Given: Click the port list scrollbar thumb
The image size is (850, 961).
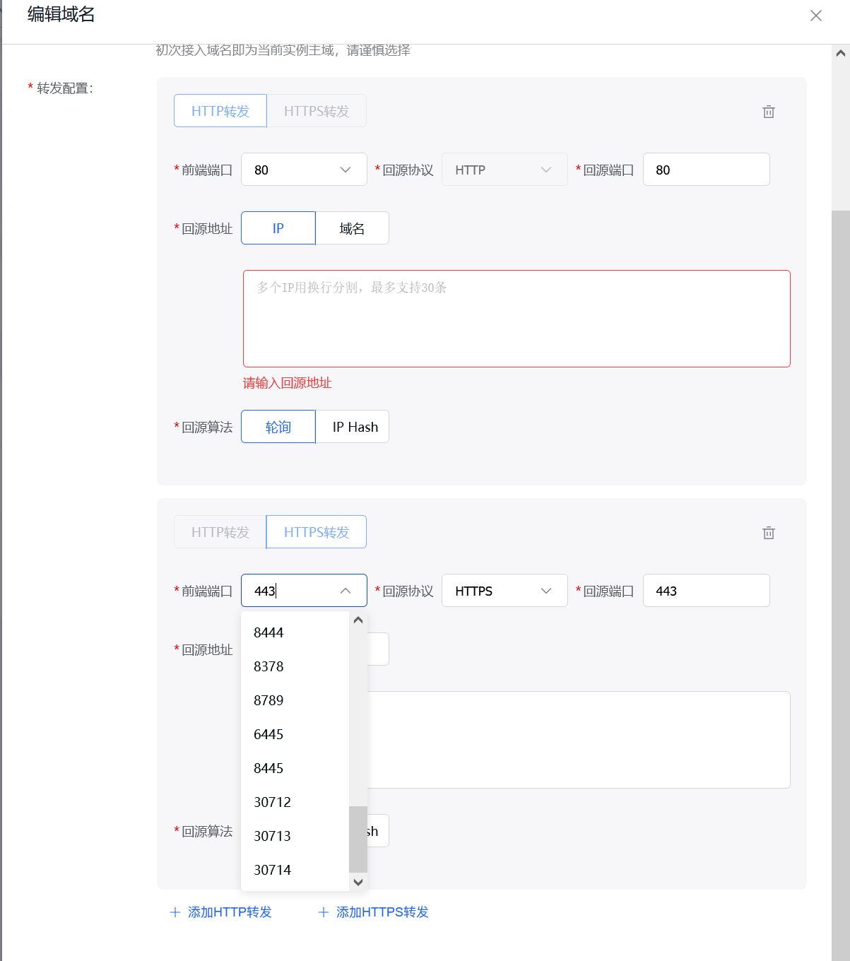Looking at the screenshot, I should point(358,839).
